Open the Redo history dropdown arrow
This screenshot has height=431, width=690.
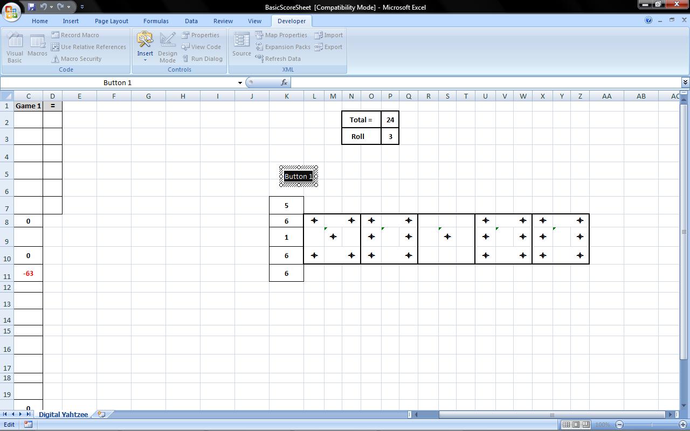click(68, 7)
